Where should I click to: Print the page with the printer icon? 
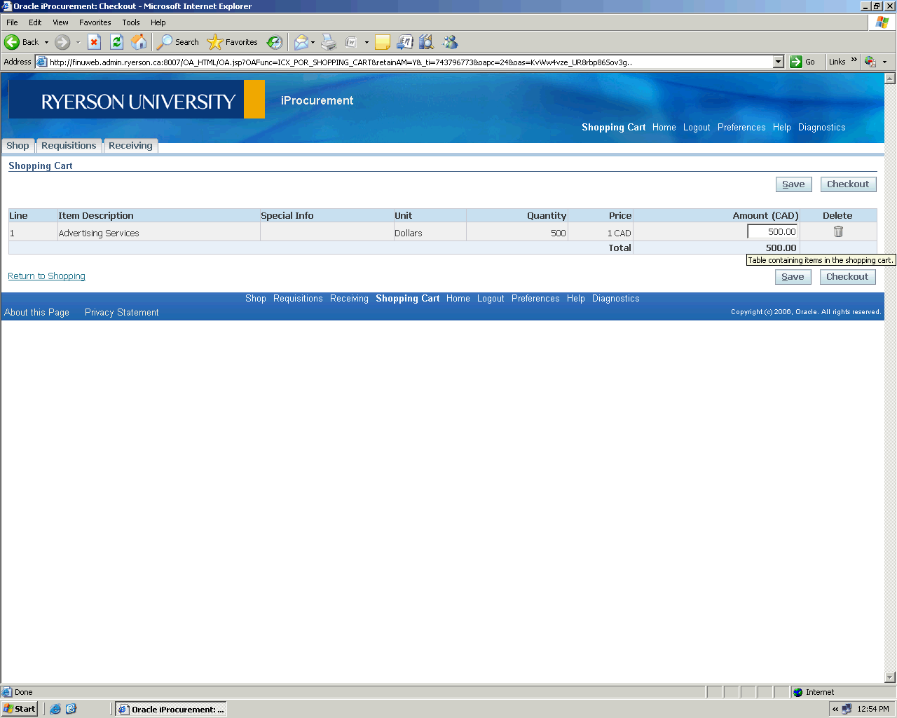pos(329,42)
